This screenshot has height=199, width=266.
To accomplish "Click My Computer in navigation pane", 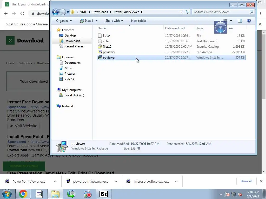I will [x=72, y=90].
